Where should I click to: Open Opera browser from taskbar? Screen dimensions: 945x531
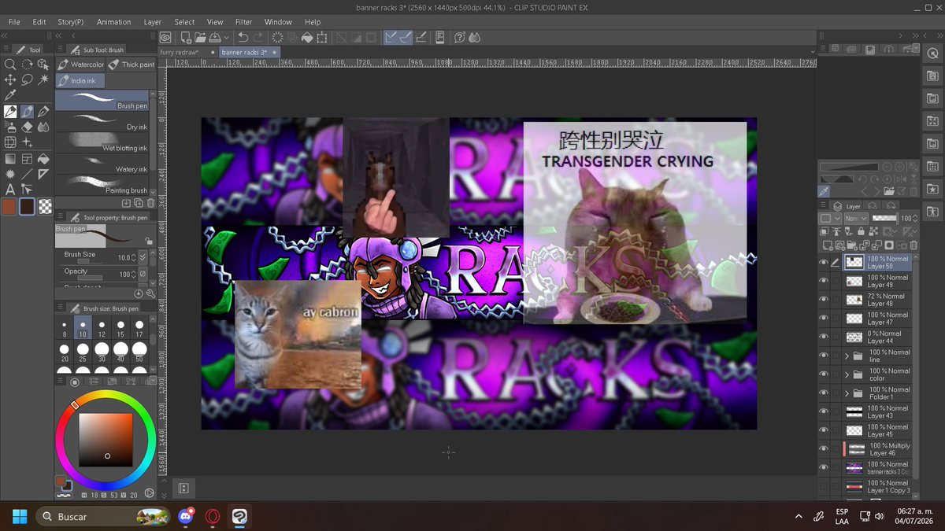tap(212, 517)
